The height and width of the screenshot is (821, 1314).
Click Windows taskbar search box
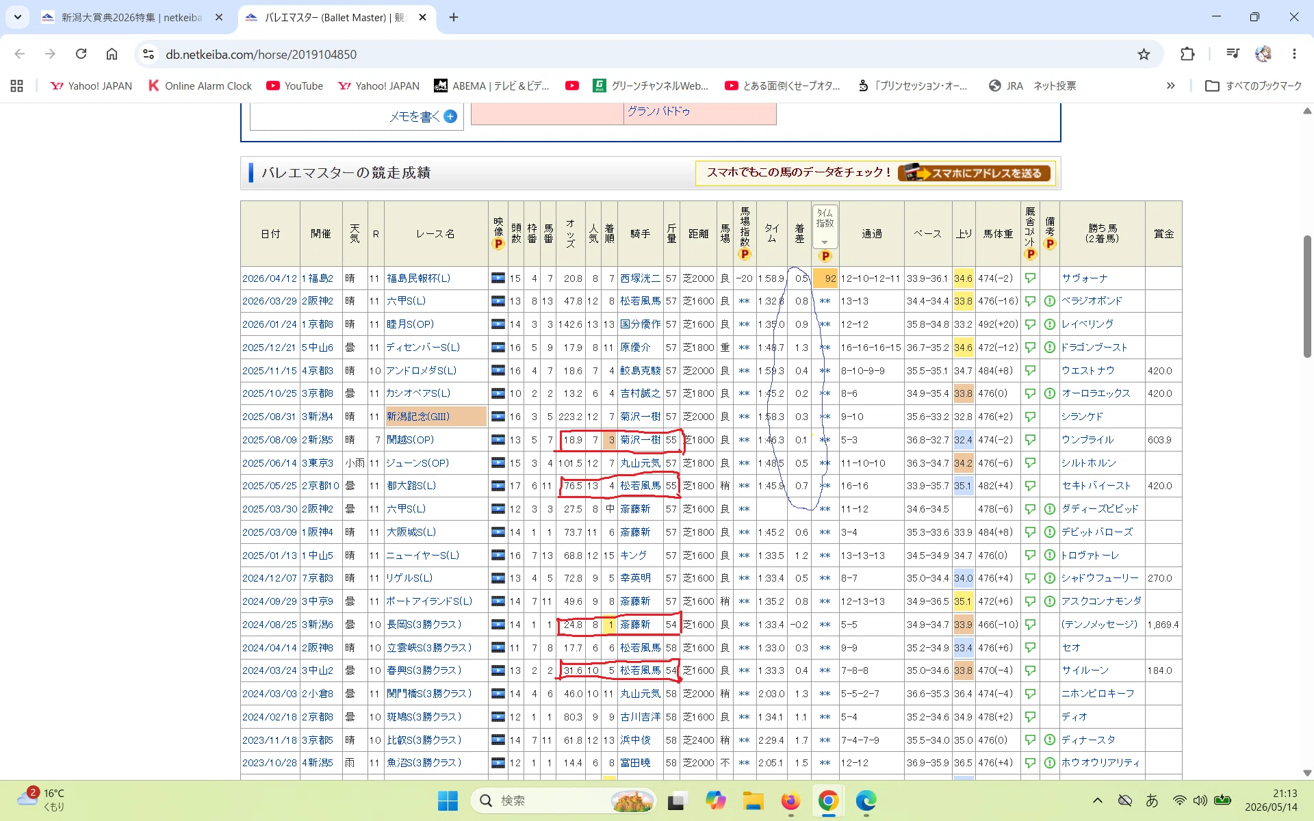tap(563, 800)
